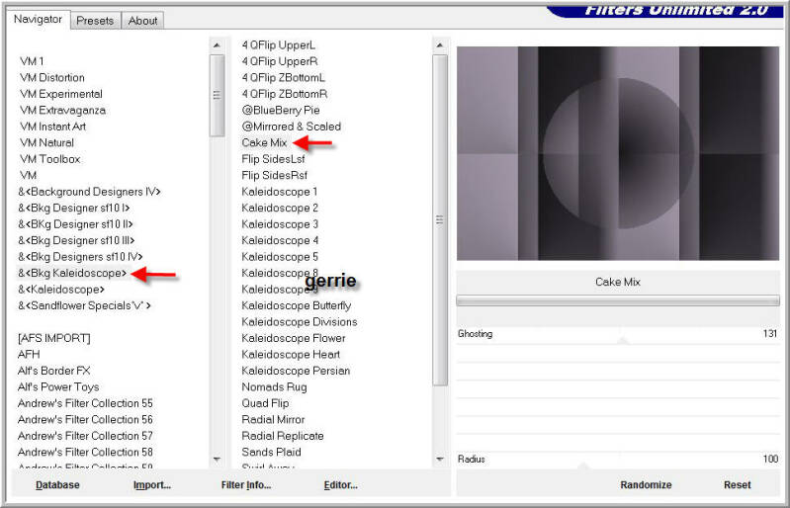Choose the 4 QFlip UpperR filter
The width and height of the screenshot is (790, 508).
280,61
